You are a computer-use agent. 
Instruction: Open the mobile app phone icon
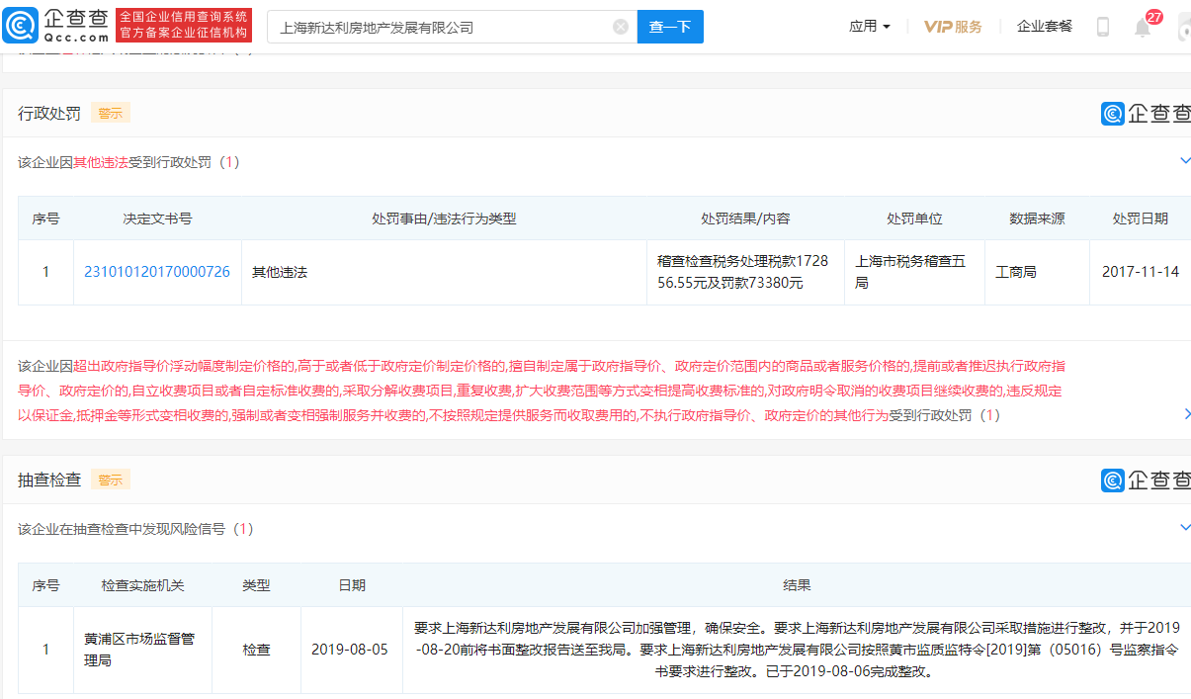(1103, 27)
